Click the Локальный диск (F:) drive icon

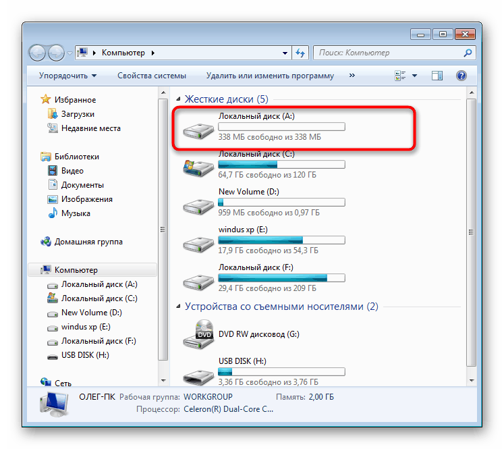coord(198,282)
